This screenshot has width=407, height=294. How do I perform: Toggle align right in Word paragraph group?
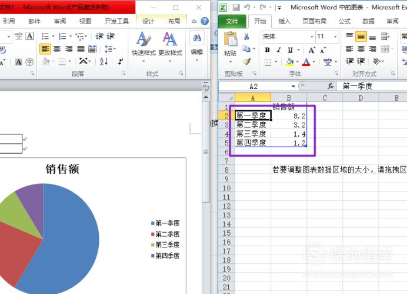tap(69, 49)
